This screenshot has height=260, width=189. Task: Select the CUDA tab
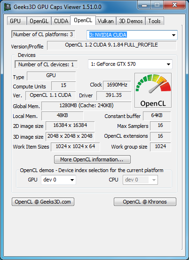click(61, 21)
